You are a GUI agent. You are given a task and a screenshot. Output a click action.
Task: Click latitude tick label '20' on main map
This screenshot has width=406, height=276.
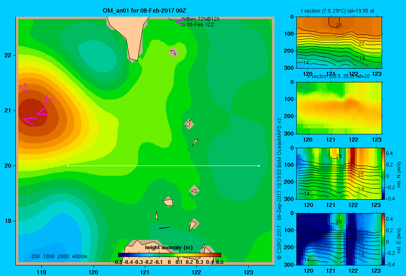[x=8, y=166]
